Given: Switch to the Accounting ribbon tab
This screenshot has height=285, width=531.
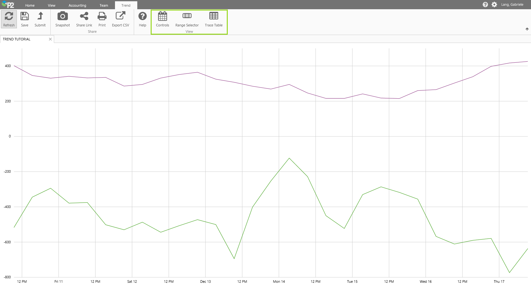Looking at the screenshot, I should coord(77,5).
